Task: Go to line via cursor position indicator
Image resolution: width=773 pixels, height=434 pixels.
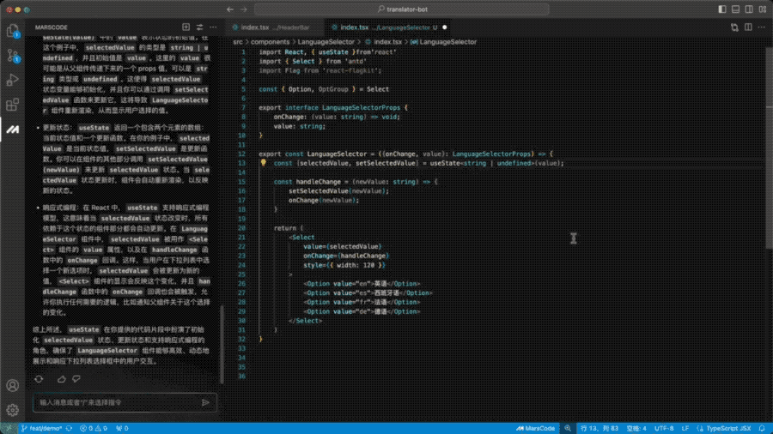Action: tap(600, 428)
